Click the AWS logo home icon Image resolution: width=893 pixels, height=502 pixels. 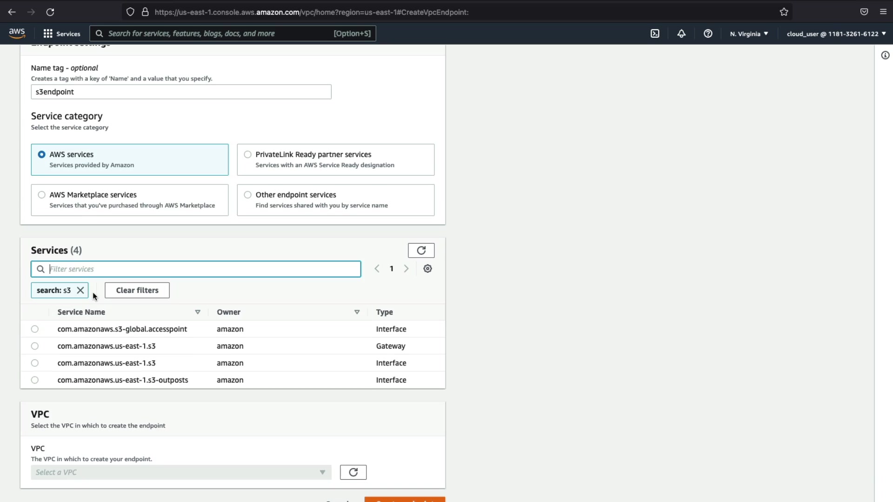point(17,33)
